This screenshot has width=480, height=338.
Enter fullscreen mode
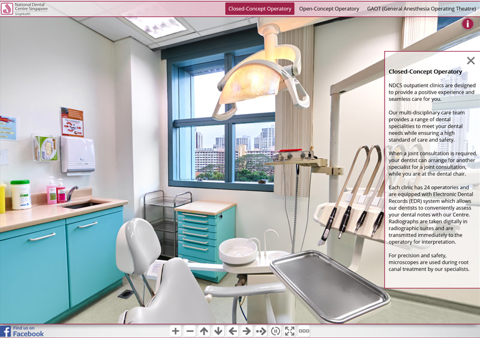click(290, 331)
